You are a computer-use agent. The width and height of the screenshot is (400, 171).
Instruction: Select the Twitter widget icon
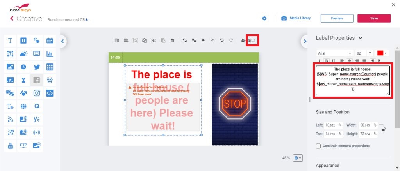point(37,67)
